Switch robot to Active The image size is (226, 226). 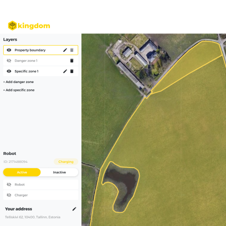[x=22, y=172]
